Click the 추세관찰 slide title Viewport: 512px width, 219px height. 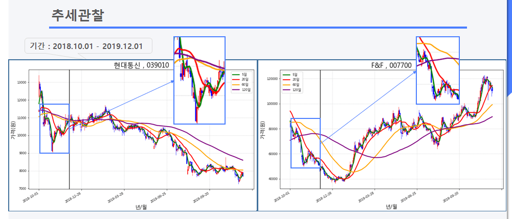(x=77, y=15)
